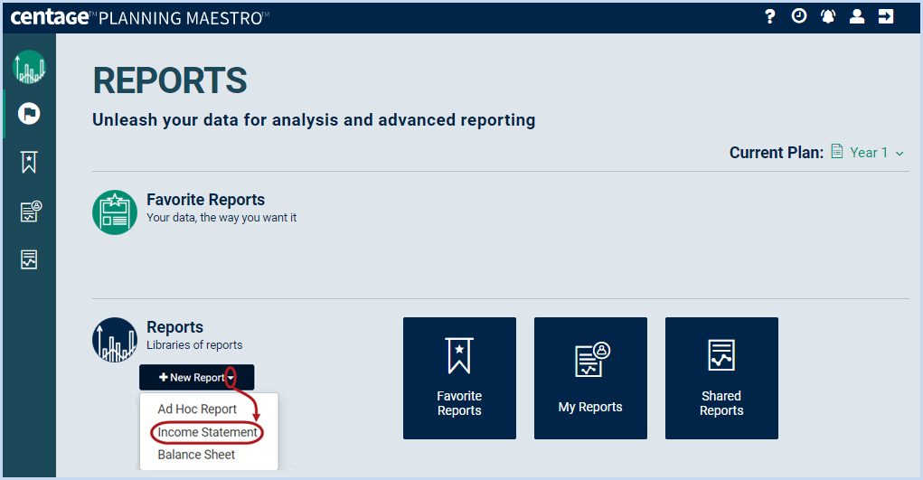
Task: Click the 'Libraries of reports' text
Action: (x=194, y=345)
